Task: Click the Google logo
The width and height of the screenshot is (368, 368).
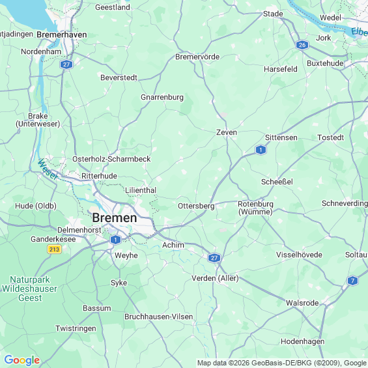Action: coord(22,360)
